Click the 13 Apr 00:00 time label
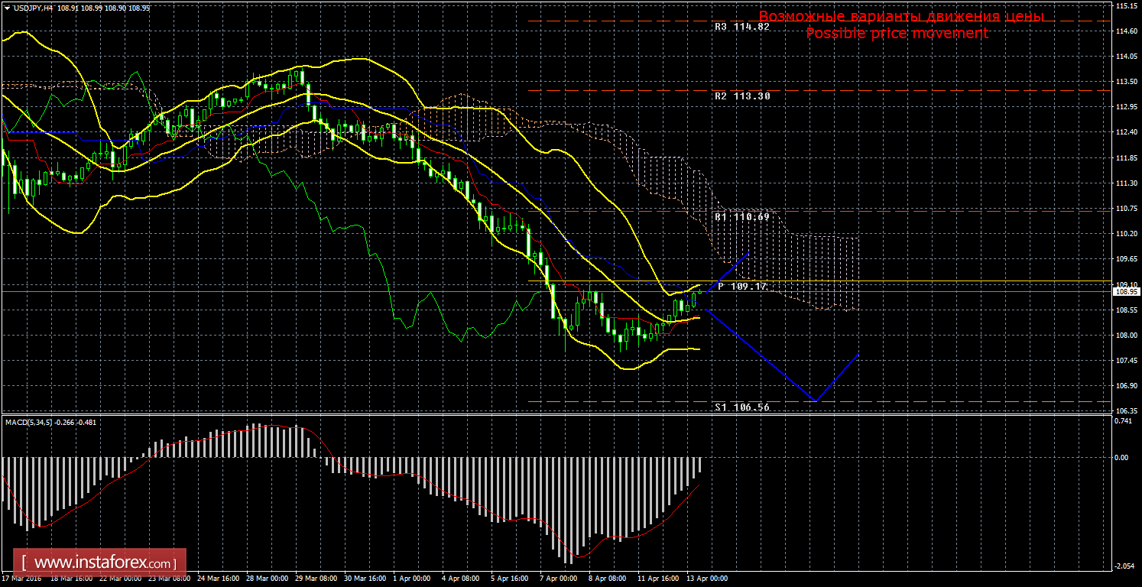Image resolution: width=1142 pixels, height=587 pixels. pos(708,579)
